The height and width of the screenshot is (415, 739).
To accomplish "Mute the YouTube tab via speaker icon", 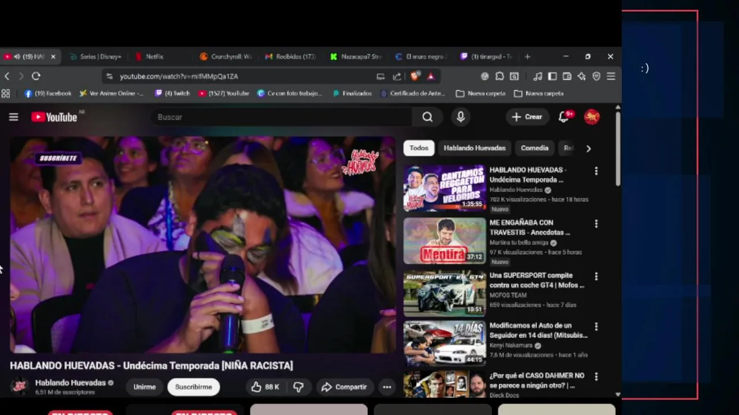I will click(17, 56).
